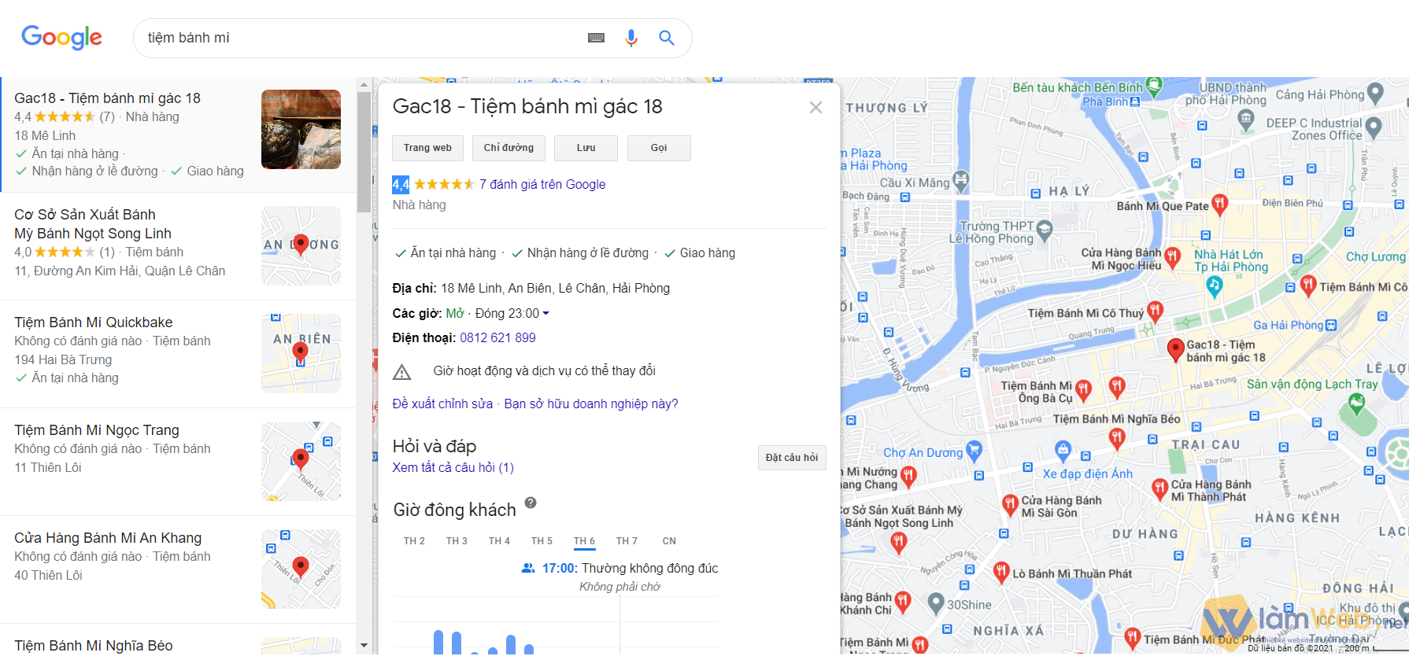Switch to TH 4 busy-hours tab

[499, 541]
